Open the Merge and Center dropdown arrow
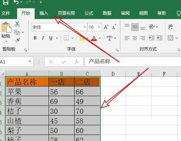The image size is (181, 141). [176, 38]
